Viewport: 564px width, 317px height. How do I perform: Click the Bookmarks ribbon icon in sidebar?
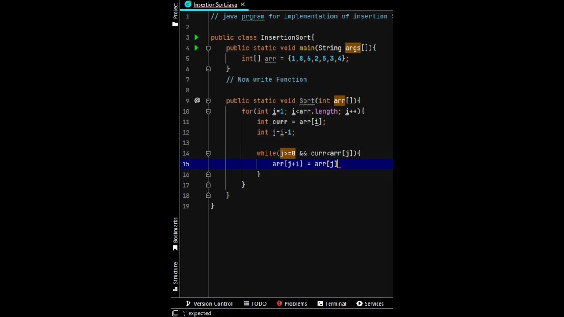[175, 248]
